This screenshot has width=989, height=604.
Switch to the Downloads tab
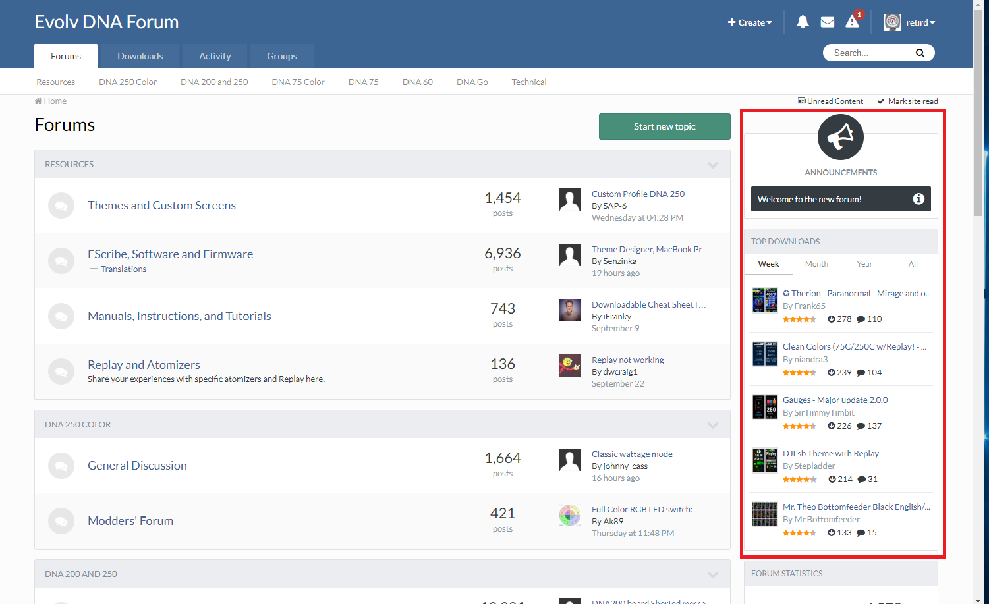[x=140, y=56]
